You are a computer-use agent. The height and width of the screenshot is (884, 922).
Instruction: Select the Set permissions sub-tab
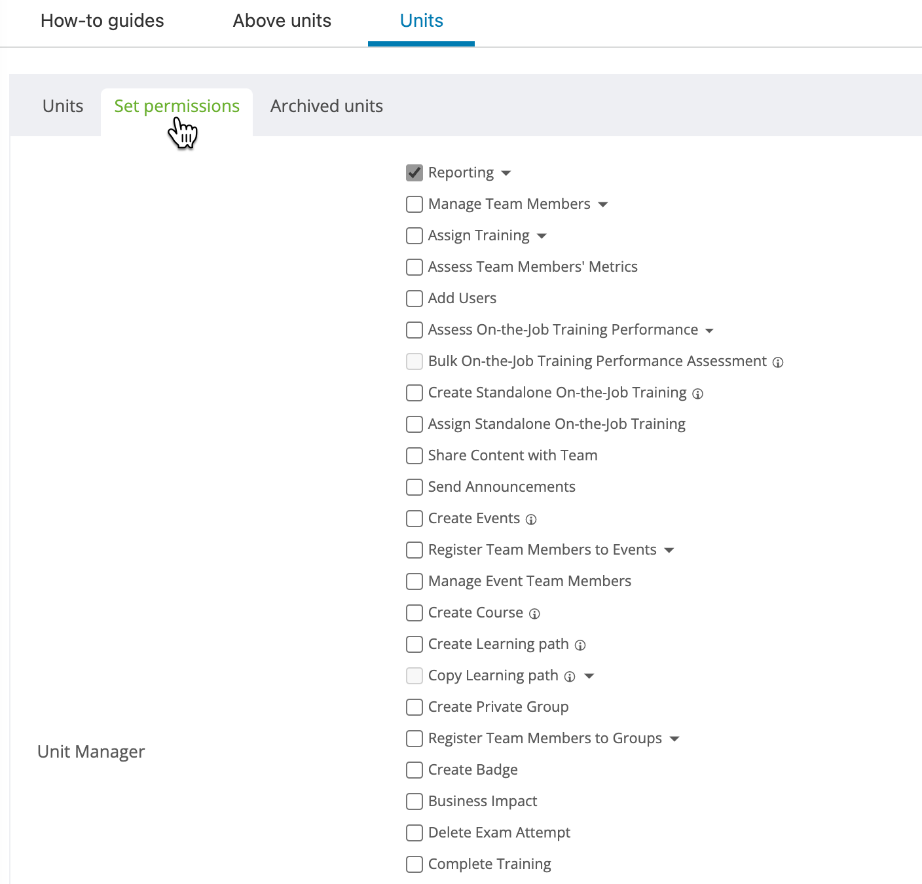(177, 106)
